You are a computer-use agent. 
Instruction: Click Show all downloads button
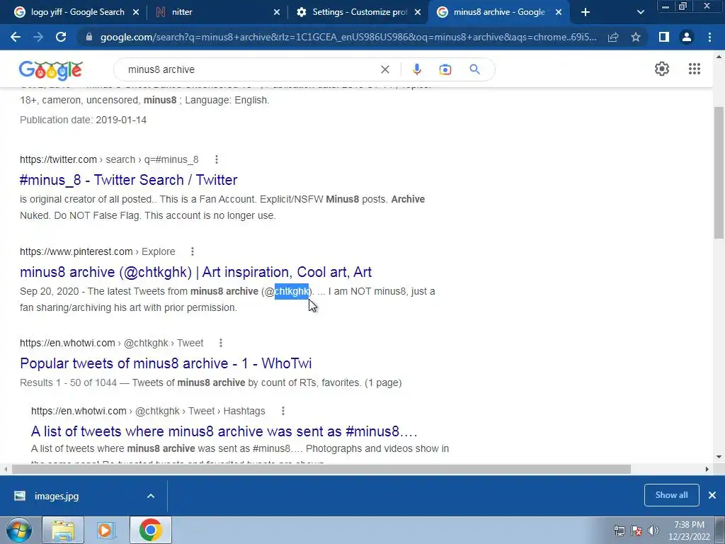click(x=671, y=495)
